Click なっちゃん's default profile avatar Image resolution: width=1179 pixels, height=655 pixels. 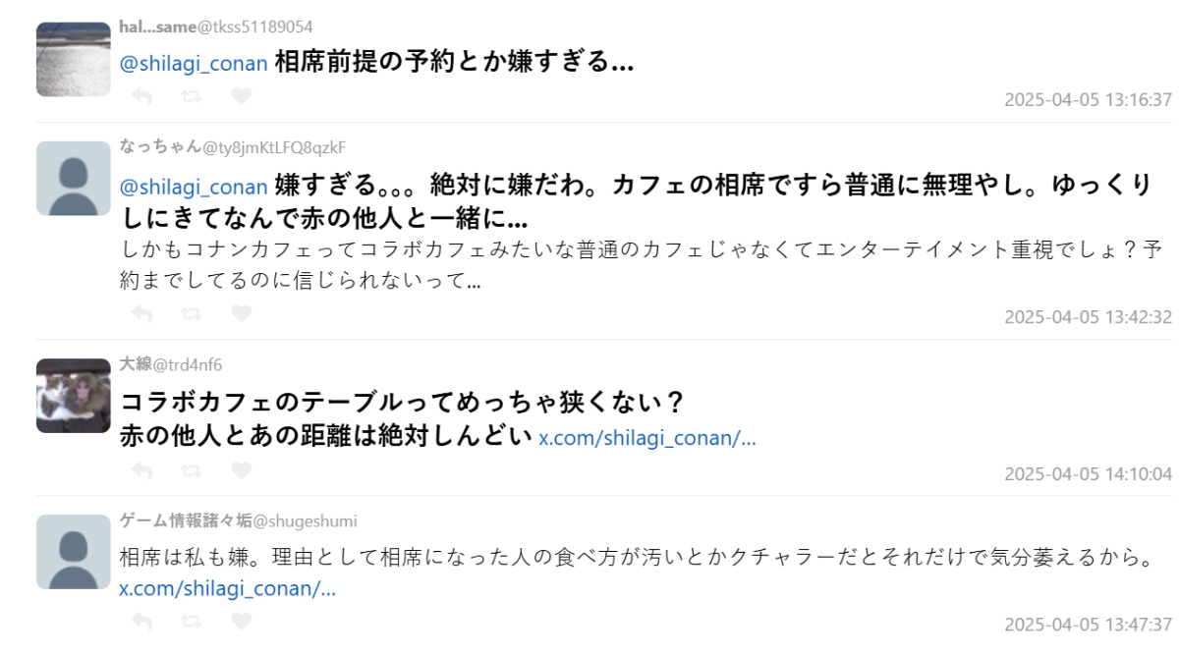73,178
